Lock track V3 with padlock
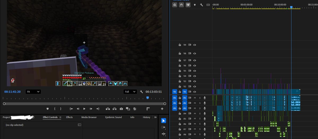The height and width of the screenshot is (139, 318). [180, 81]
